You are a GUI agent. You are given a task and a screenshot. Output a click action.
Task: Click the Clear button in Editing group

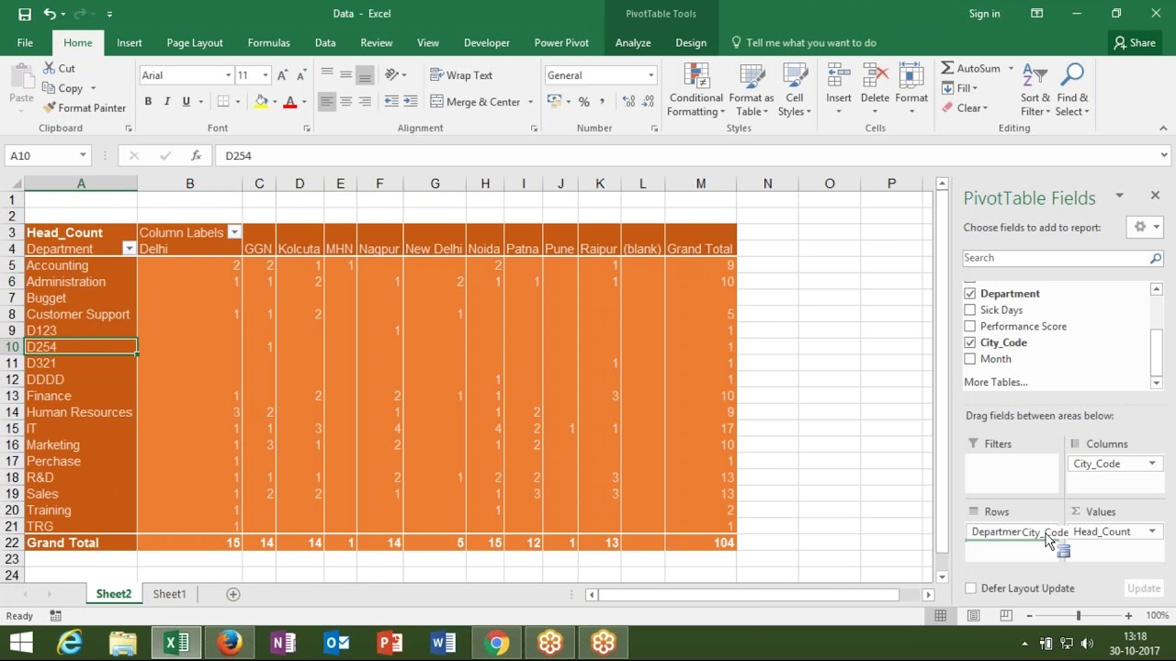click(965, 107)
